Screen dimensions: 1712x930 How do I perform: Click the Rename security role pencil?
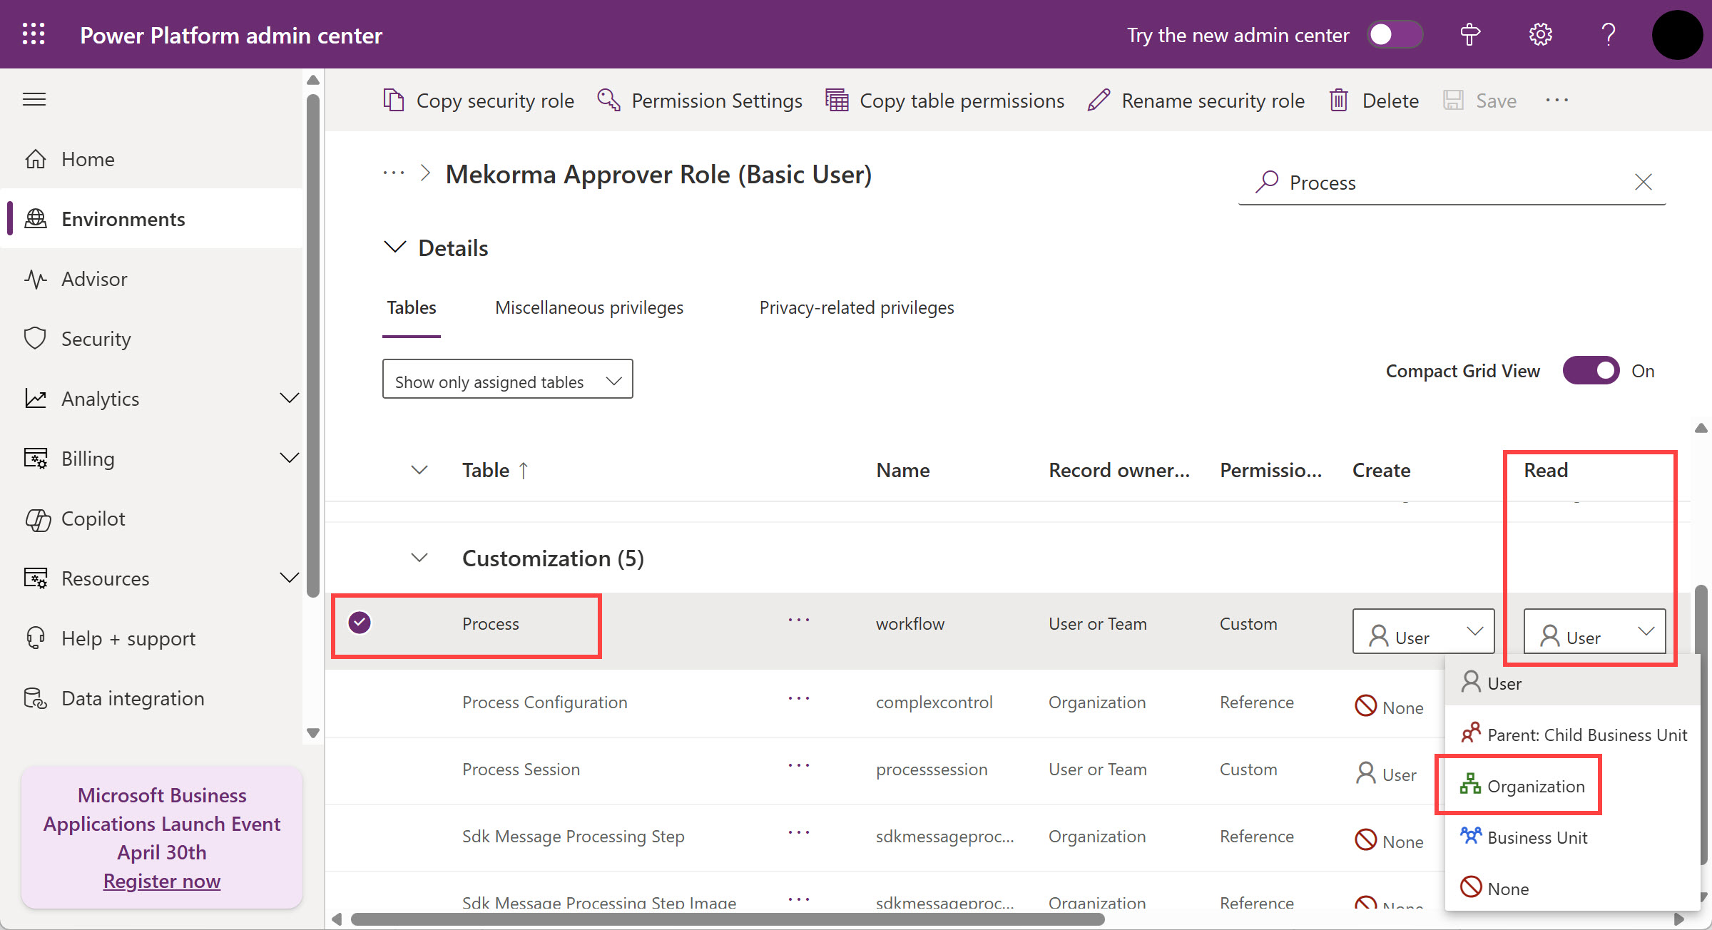point(1099,101)
